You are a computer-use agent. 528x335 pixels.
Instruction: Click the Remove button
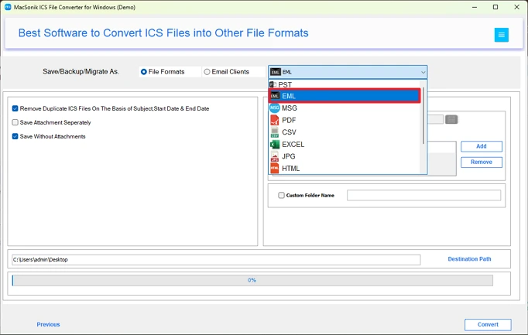click(x=482, y=162)
